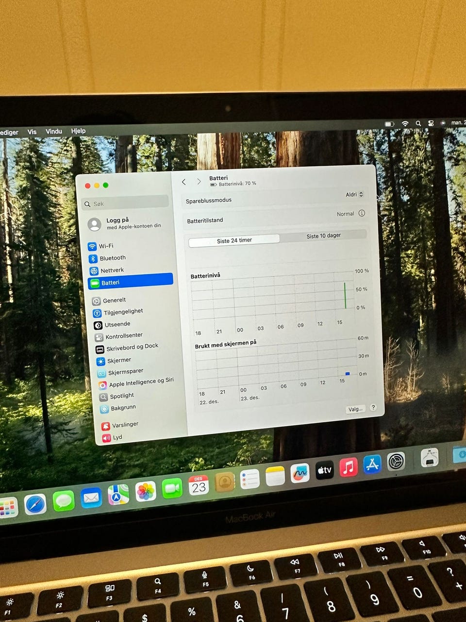The image size is (466, 622).
Task: Open the Vis menu
Action: (32, 132)
